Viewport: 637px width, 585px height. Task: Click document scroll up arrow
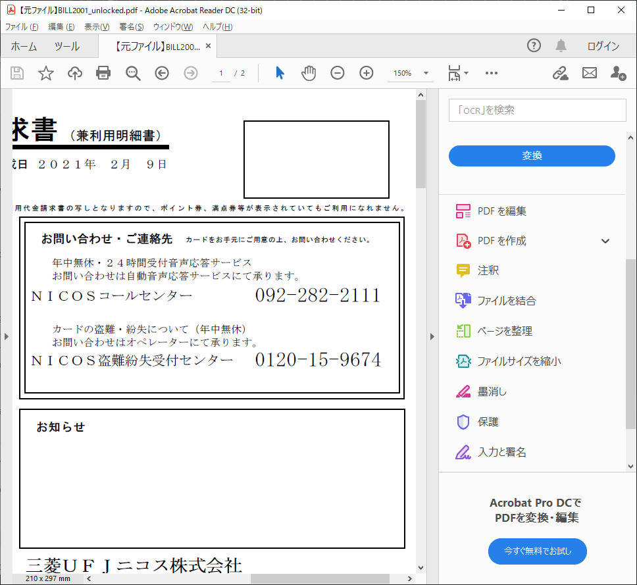point(421,95)
